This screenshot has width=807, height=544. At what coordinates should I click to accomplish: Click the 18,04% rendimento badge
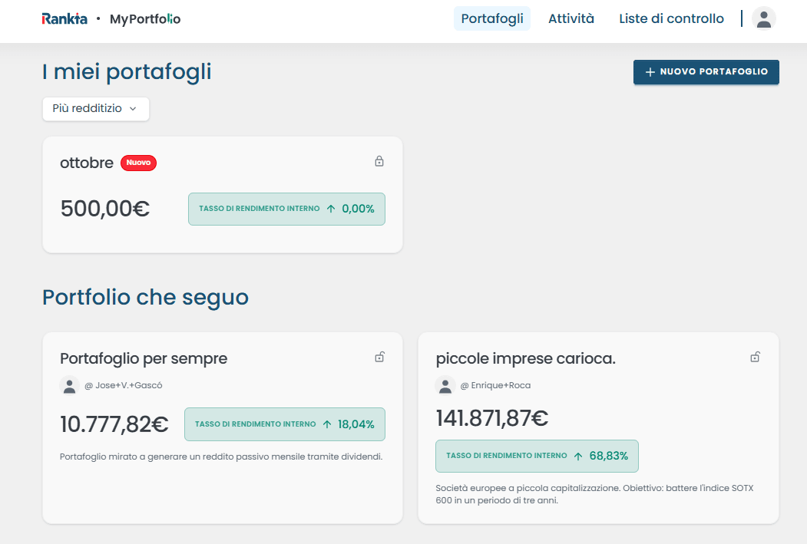pos(284,424)
